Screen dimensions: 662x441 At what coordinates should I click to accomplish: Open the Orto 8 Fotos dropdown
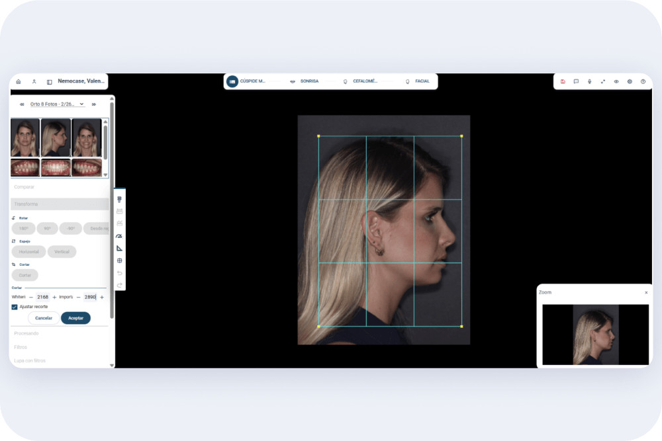[58, 104]
